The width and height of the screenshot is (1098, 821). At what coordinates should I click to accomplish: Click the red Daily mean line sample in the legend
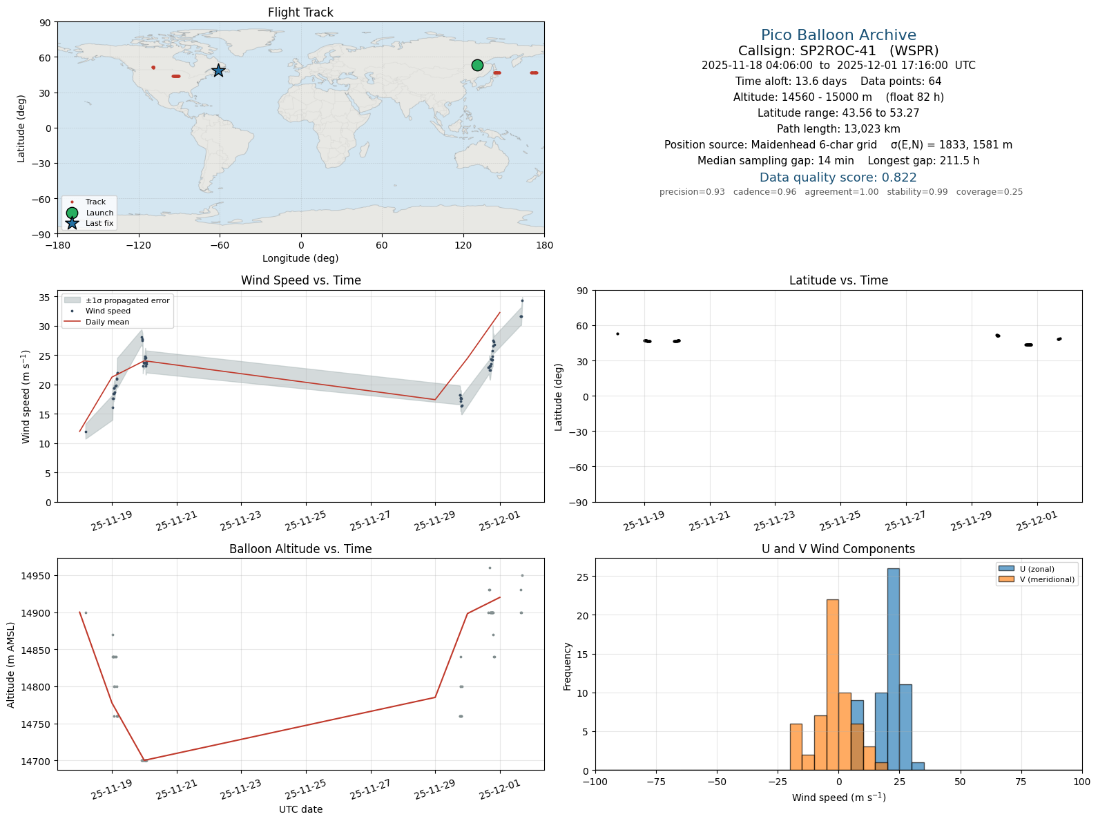[x=73, y=322]
